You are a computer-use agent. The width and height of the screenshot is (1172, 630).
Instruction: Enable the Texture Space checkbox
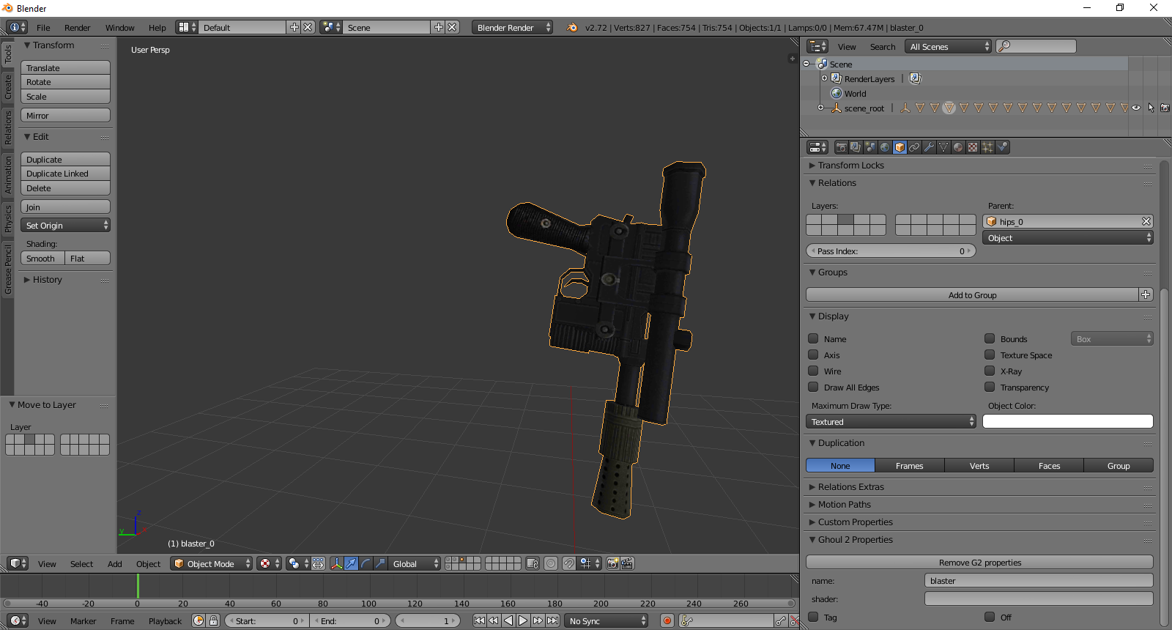pyautogui.click(x=990, y=355)
